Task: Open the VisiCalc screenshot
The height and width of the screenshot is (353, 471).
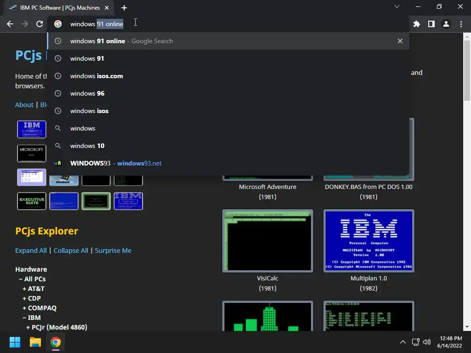Action: click(268, 241)
